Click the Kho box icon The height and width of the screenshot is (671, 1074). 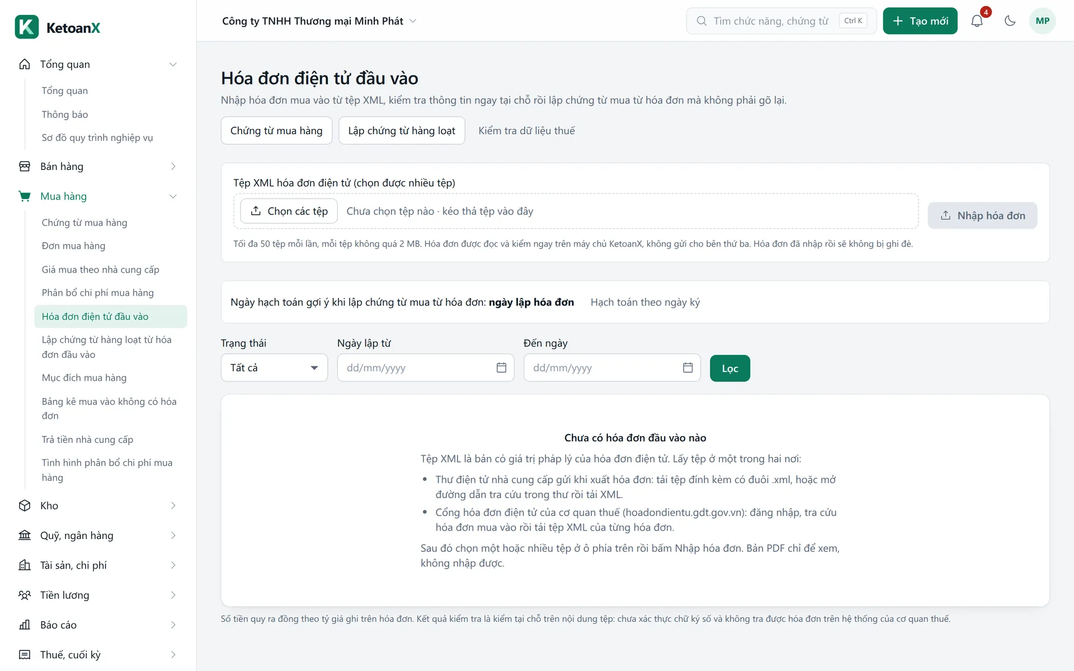pyautogui.click(x=25, y=505)
